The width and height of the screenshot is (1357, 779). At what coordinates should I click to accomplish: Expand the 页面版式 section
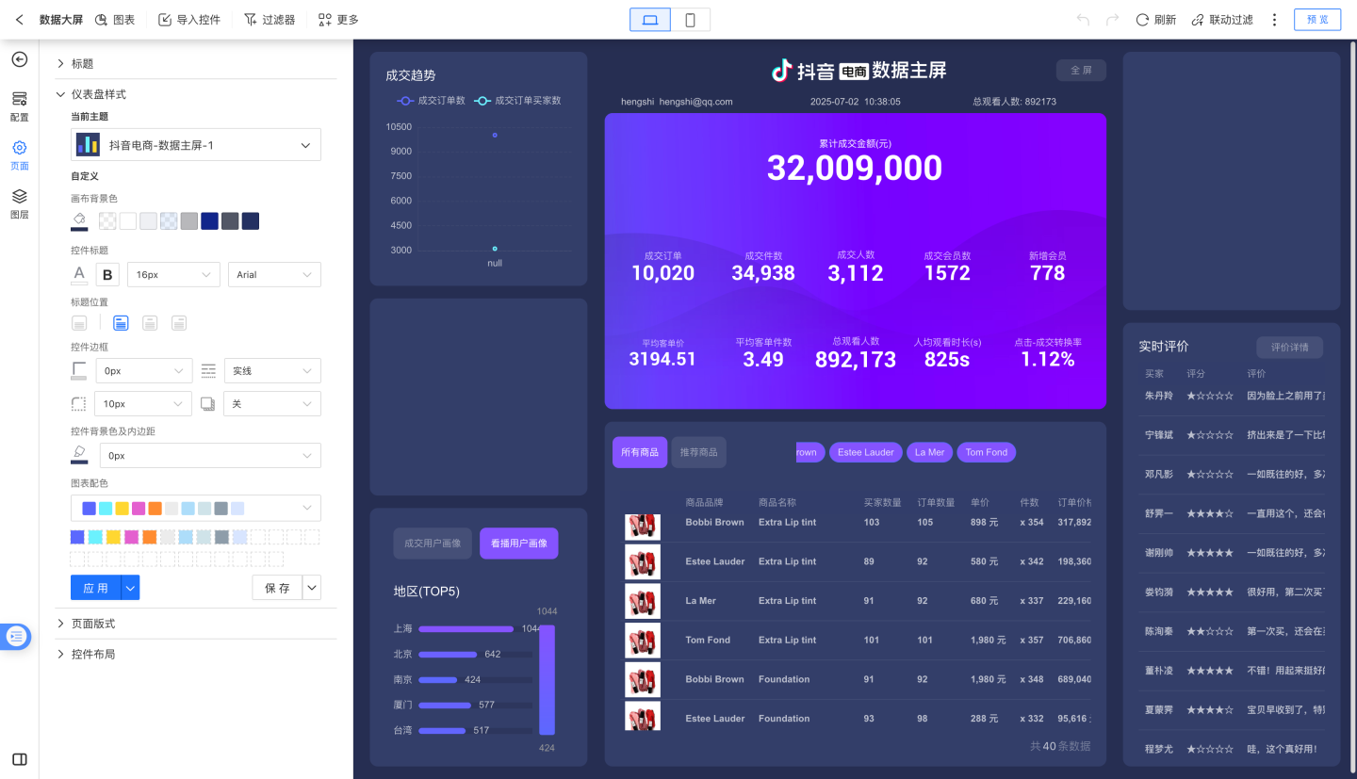tap(93, 624)
